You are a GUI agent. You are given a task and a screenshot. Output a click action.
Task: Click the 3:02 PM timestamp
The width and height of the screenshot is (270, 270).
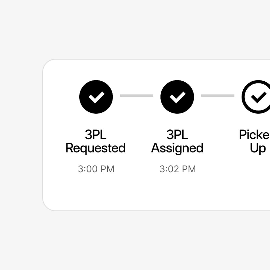[177, 169]
